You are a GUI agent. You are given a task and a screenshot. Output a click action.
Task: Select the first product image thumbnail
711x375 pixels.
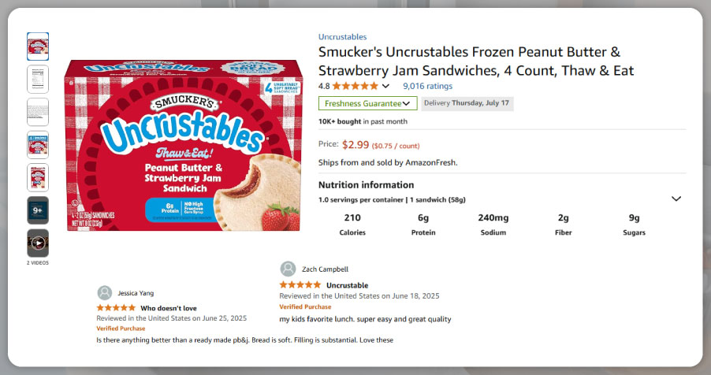coord(38,46)
